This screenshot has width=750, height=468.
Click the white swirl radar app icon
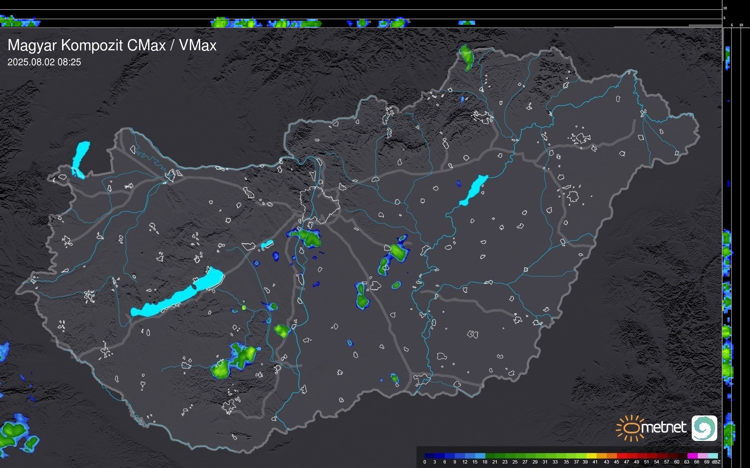pos(704,428)
